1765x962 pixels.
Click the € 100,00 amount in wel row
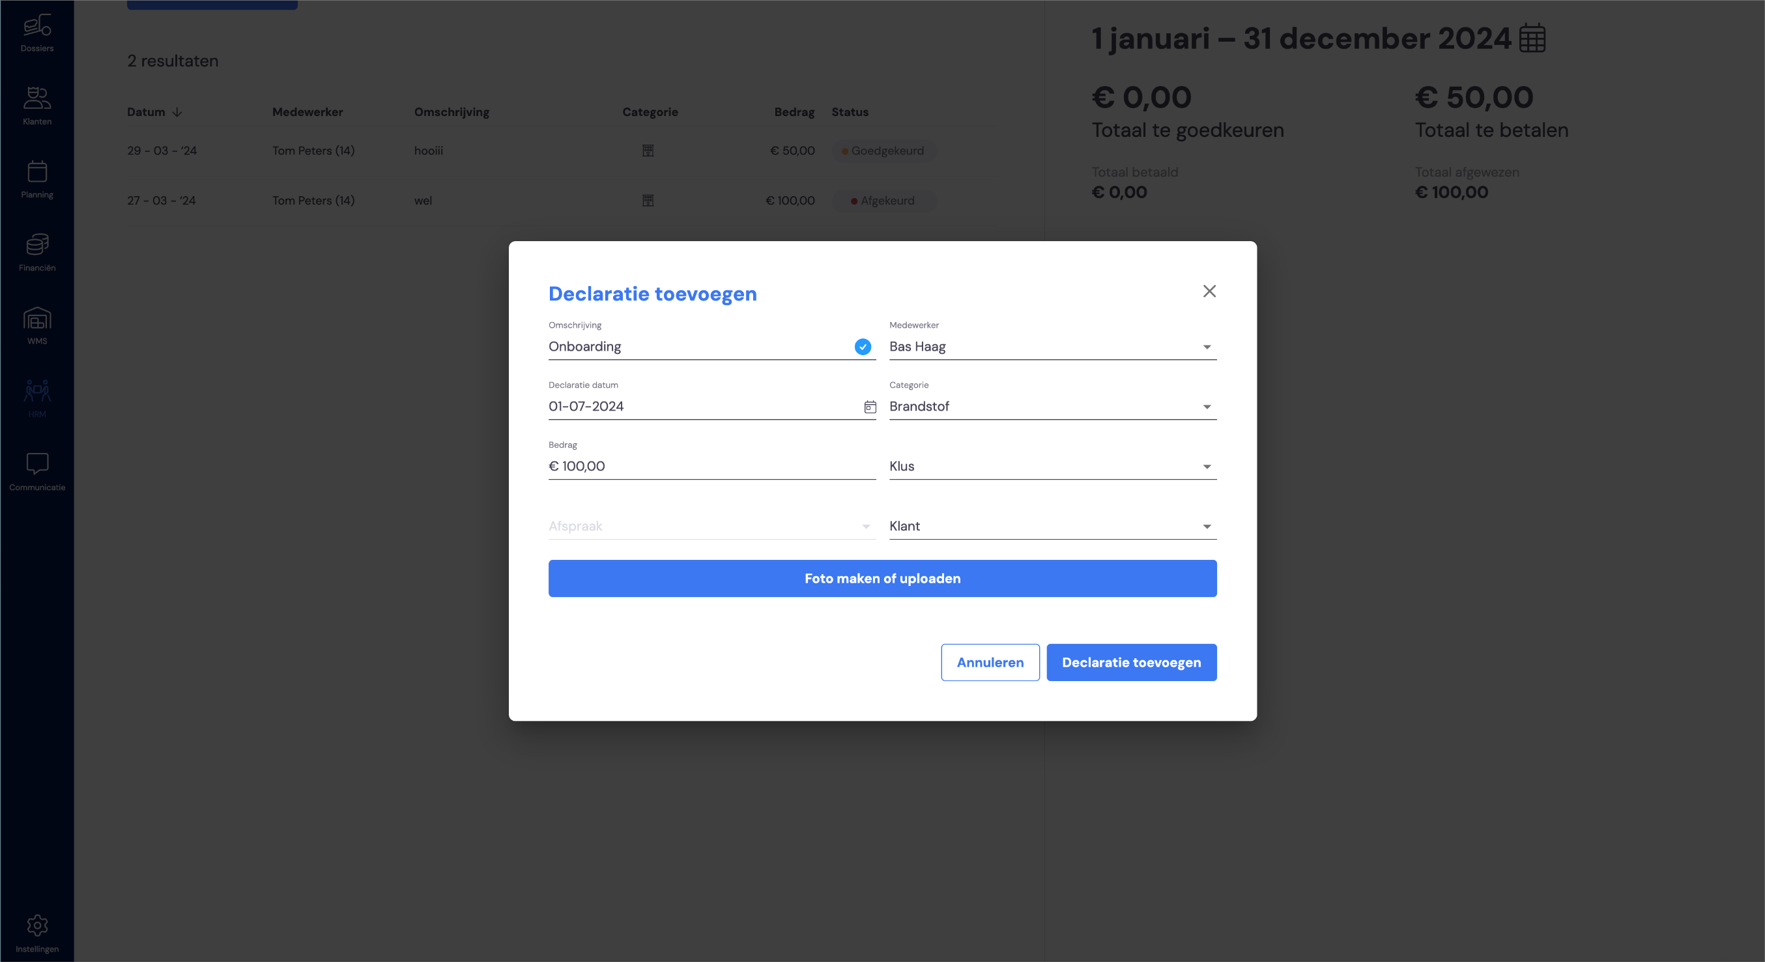pyautogui.click(x=790, y=201)
